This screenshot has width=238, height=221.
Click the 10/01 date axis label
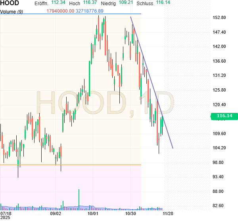(x=93, y=213)
